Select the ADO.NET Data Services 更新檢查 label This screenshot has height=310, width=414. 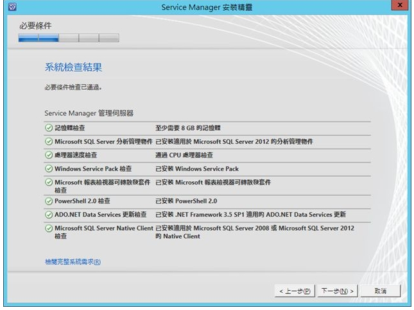coord(100,215)
